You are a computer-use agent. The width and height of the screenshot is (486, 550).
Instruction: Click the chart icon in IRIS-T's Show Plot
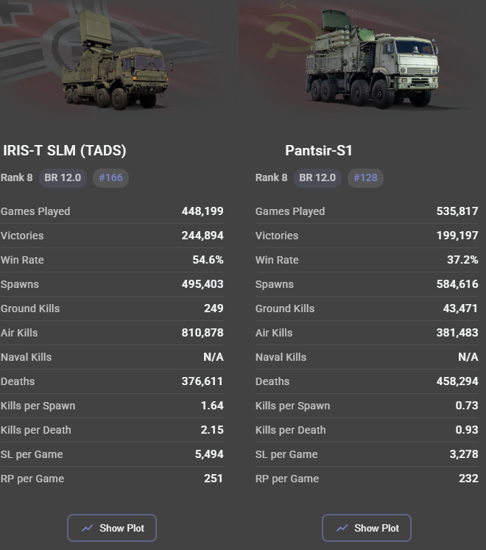click(x=88, y=528)
